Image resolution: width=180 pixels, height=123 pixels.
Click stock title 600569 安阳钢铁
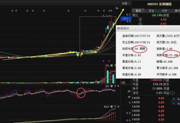point(159,4)
